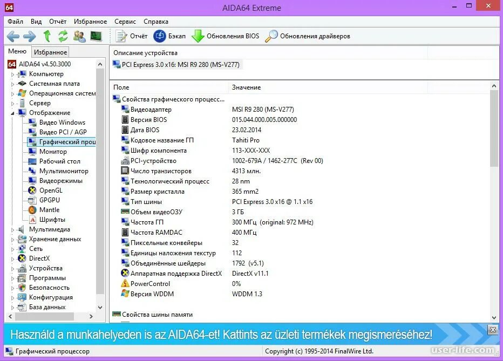The width and height of the screenshot is (503, 361).
Task: Open the Файл menu
Action: tap(16, 22)
